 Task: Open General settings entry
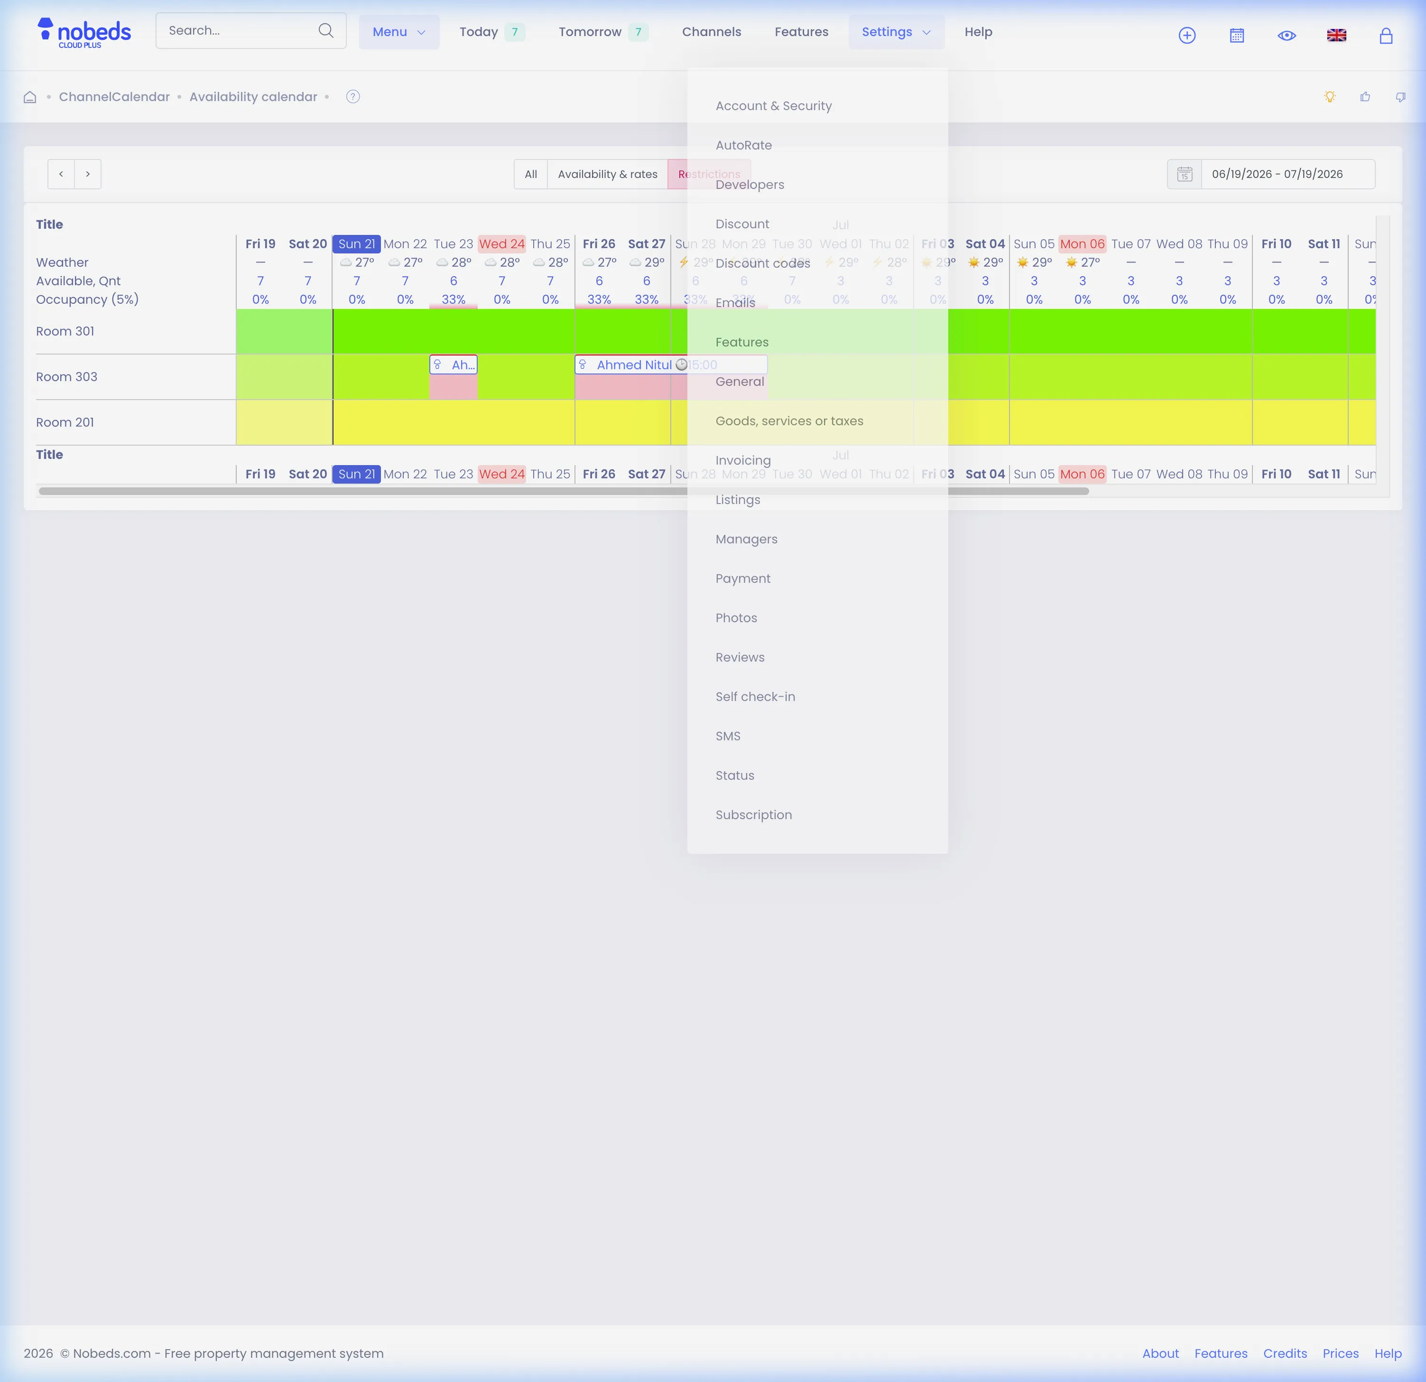(x=739, y=382)
